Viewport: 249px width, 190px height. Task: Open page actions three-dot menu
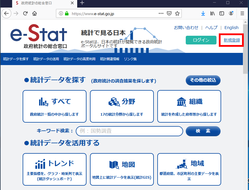pos(161,14)
